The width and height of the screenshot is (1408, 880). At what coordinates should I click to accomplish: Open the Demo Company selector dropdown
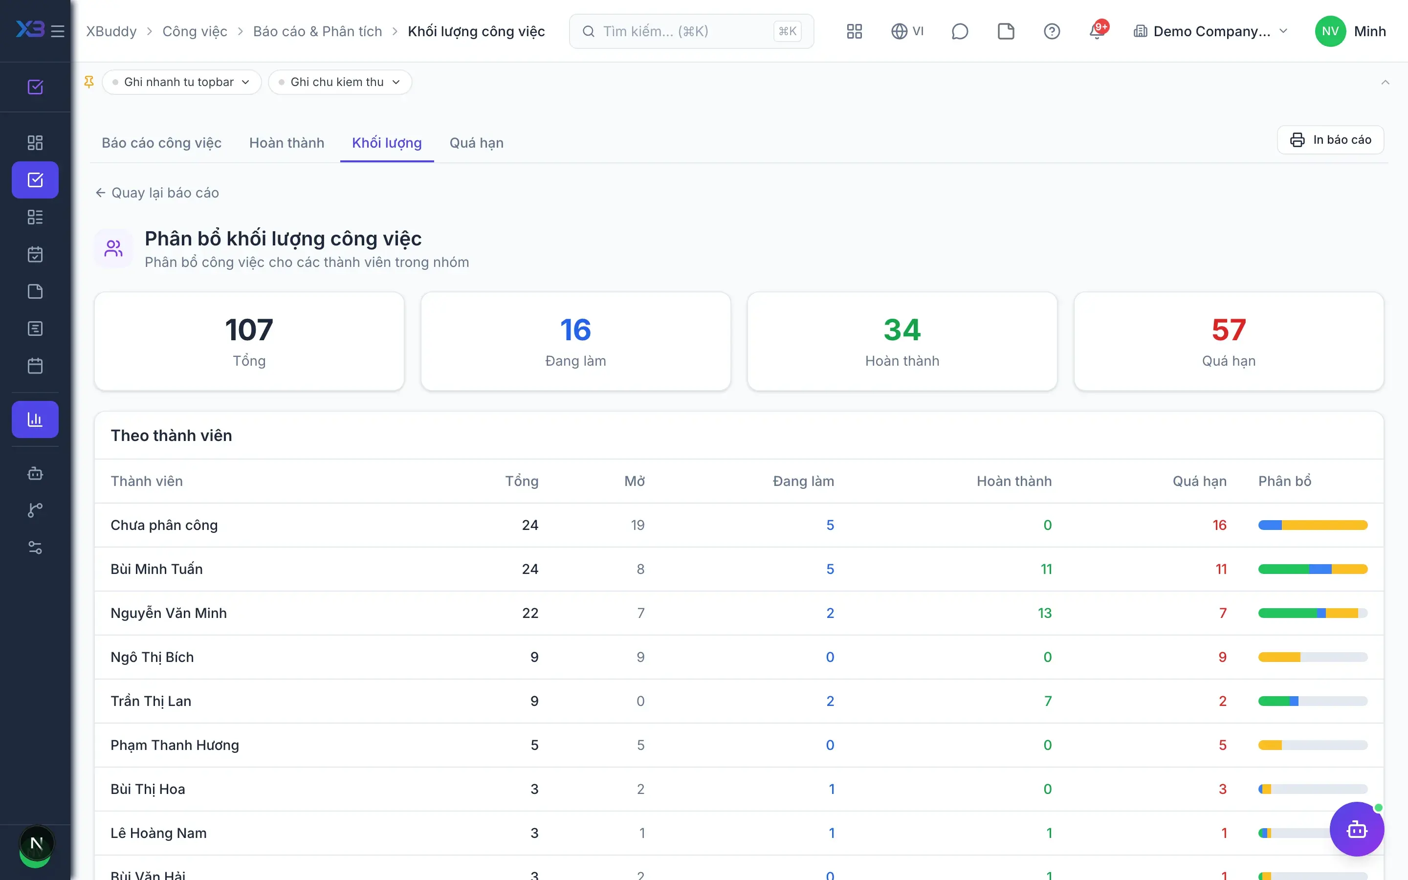pos(1211,31)
